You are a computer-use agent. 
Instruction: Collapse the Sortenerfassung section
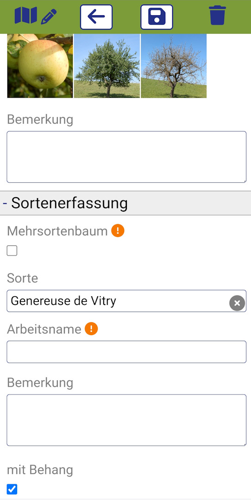(125, 203)
